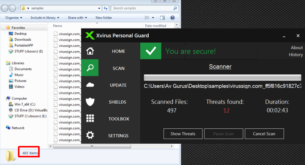This screenshot has width=305, height=165.
Task: Select Libraries in the navigation pane
Action: click(x=18, y=63)
